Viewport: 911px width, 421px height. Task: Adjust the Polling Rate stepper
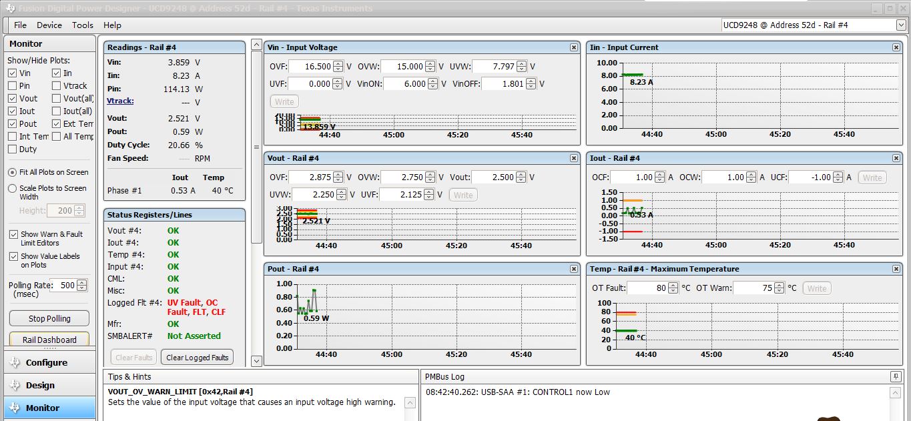coord(81,286)
